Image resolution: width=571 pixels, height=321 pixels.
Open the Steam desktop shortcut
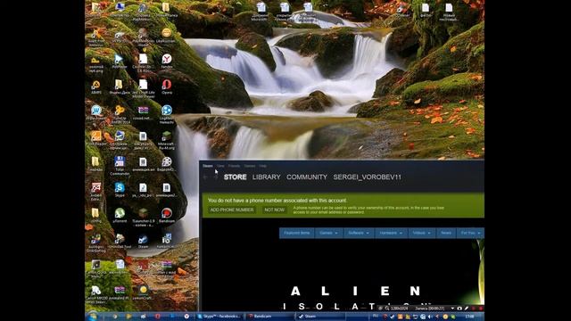(143, 241)
